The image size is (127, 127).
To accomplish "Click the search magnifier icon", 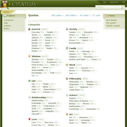I will coord(123,7).
